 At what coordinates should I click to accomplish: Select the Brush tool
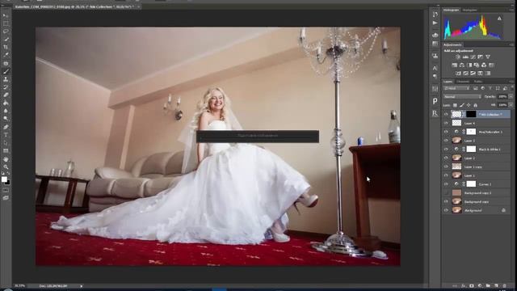[6, 71]
